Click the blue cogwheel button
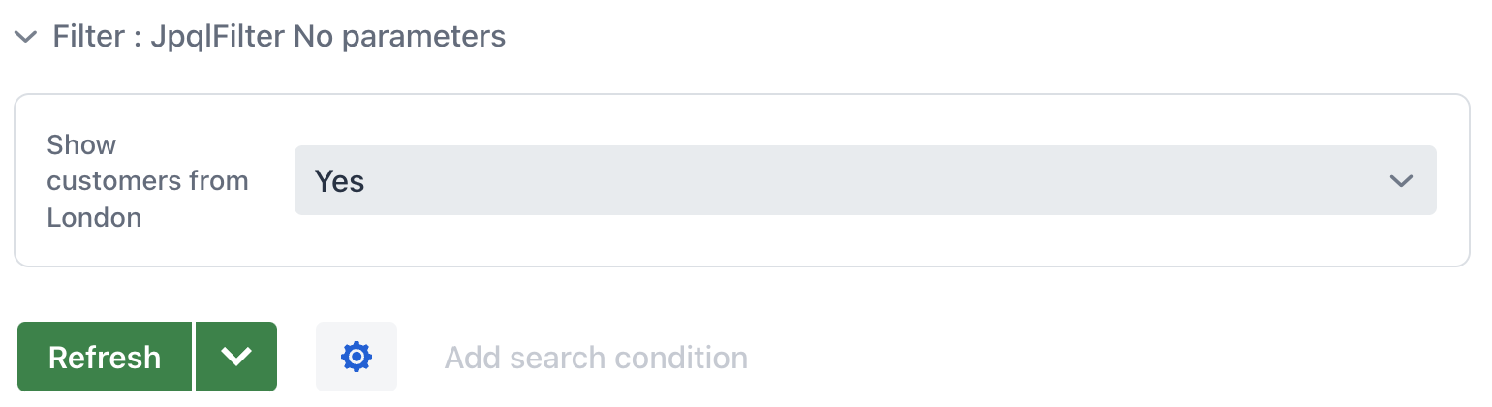 pyautogui.click(x=357, y=357)
